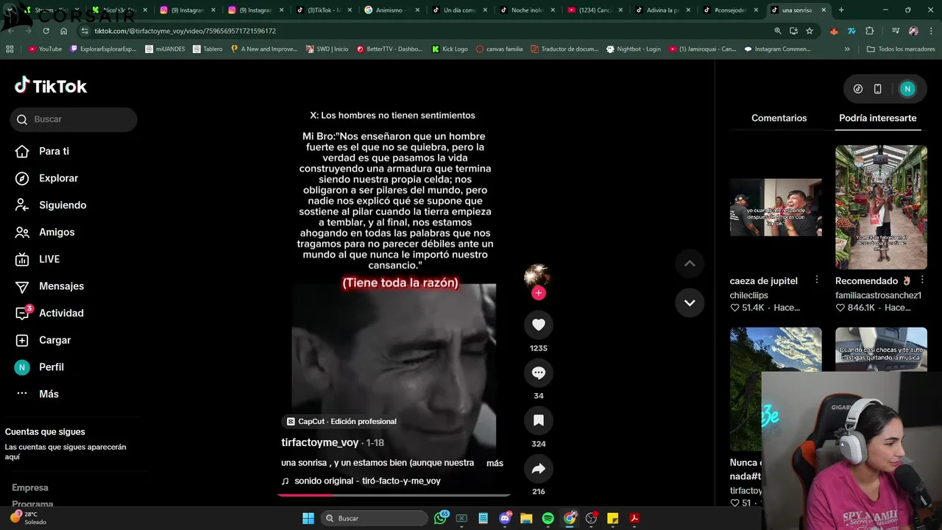Open options for caeza de jupitel video
This screenshot has width=942, height=530.
816,280
